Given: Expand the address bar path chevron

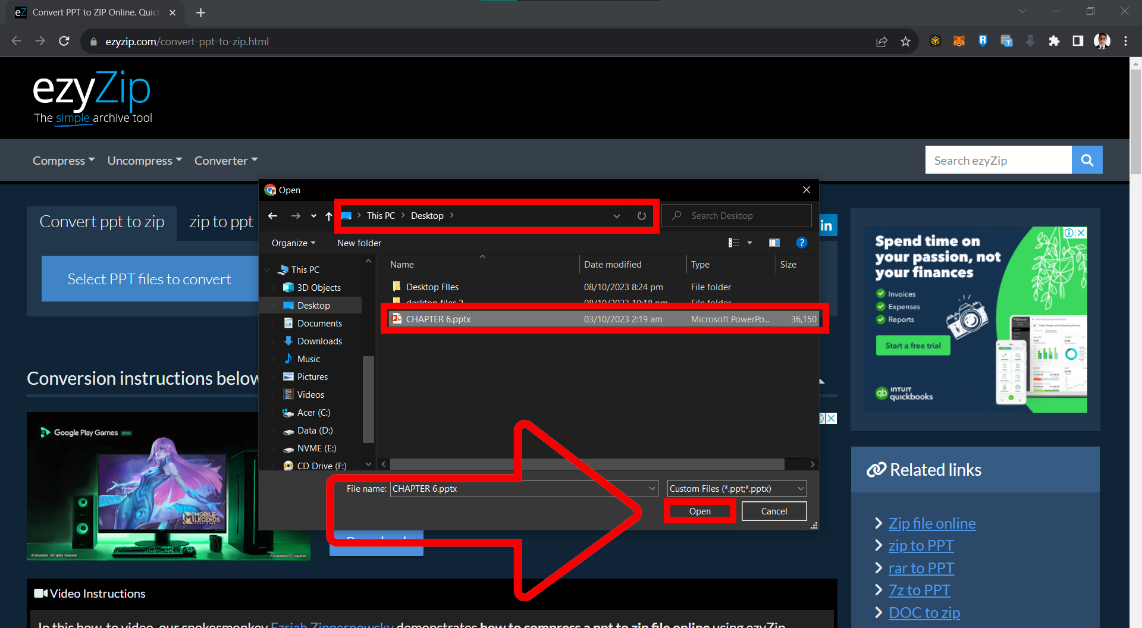Looking at the screenshot, I should 617,215.
